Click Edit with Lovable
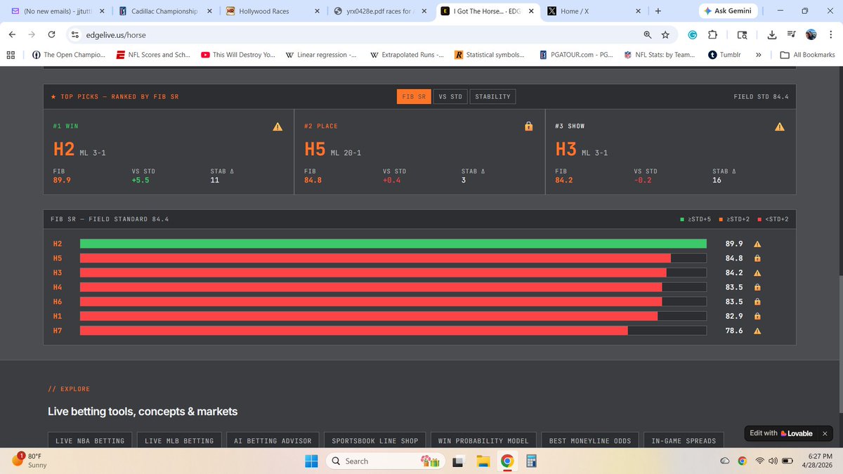Image resolution: width=843 pixels, height=474 pixels. pyautogui.click(x=780, y=433)
